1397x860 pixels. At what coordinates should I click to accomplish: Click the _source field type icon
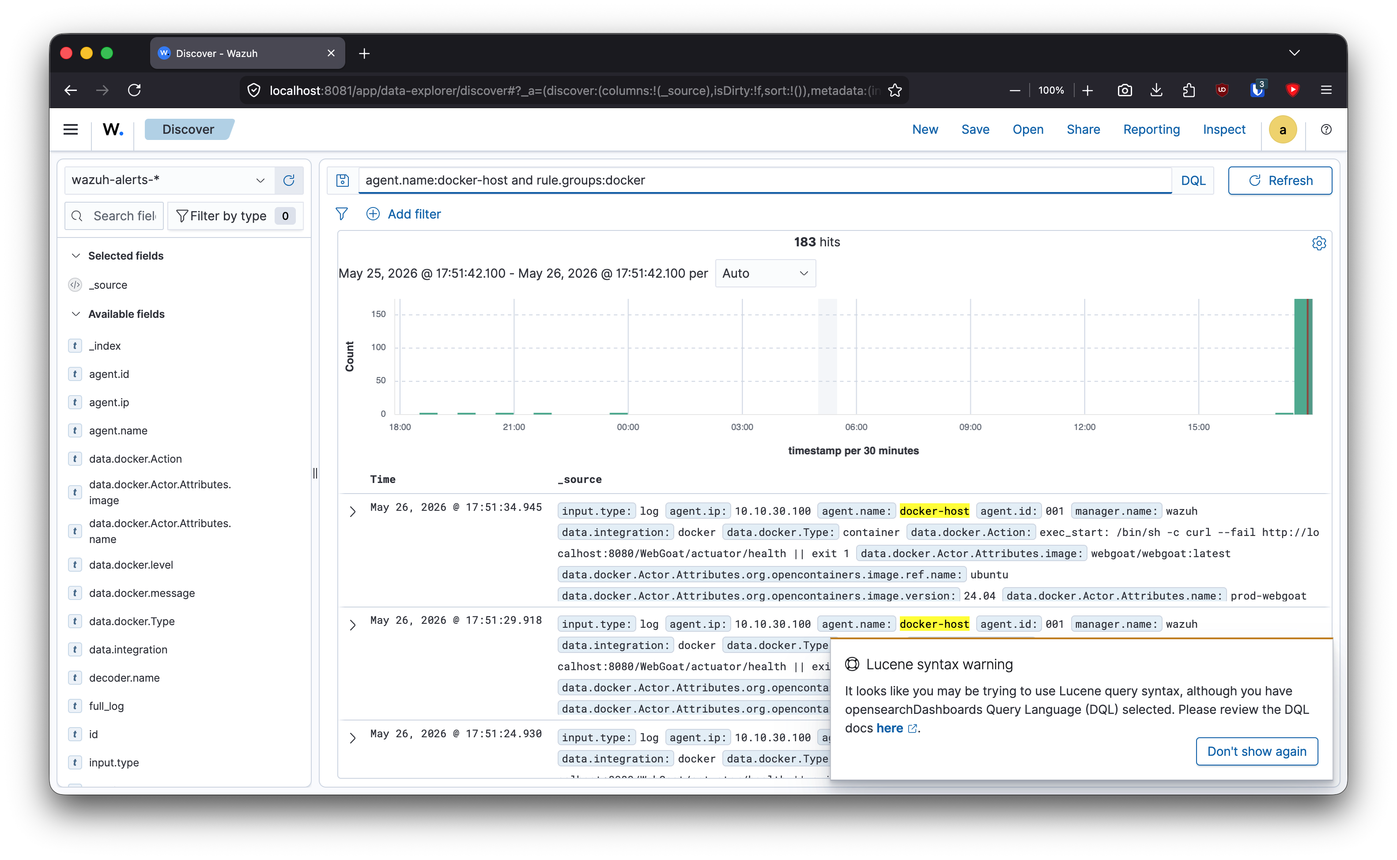coord(75,284)
